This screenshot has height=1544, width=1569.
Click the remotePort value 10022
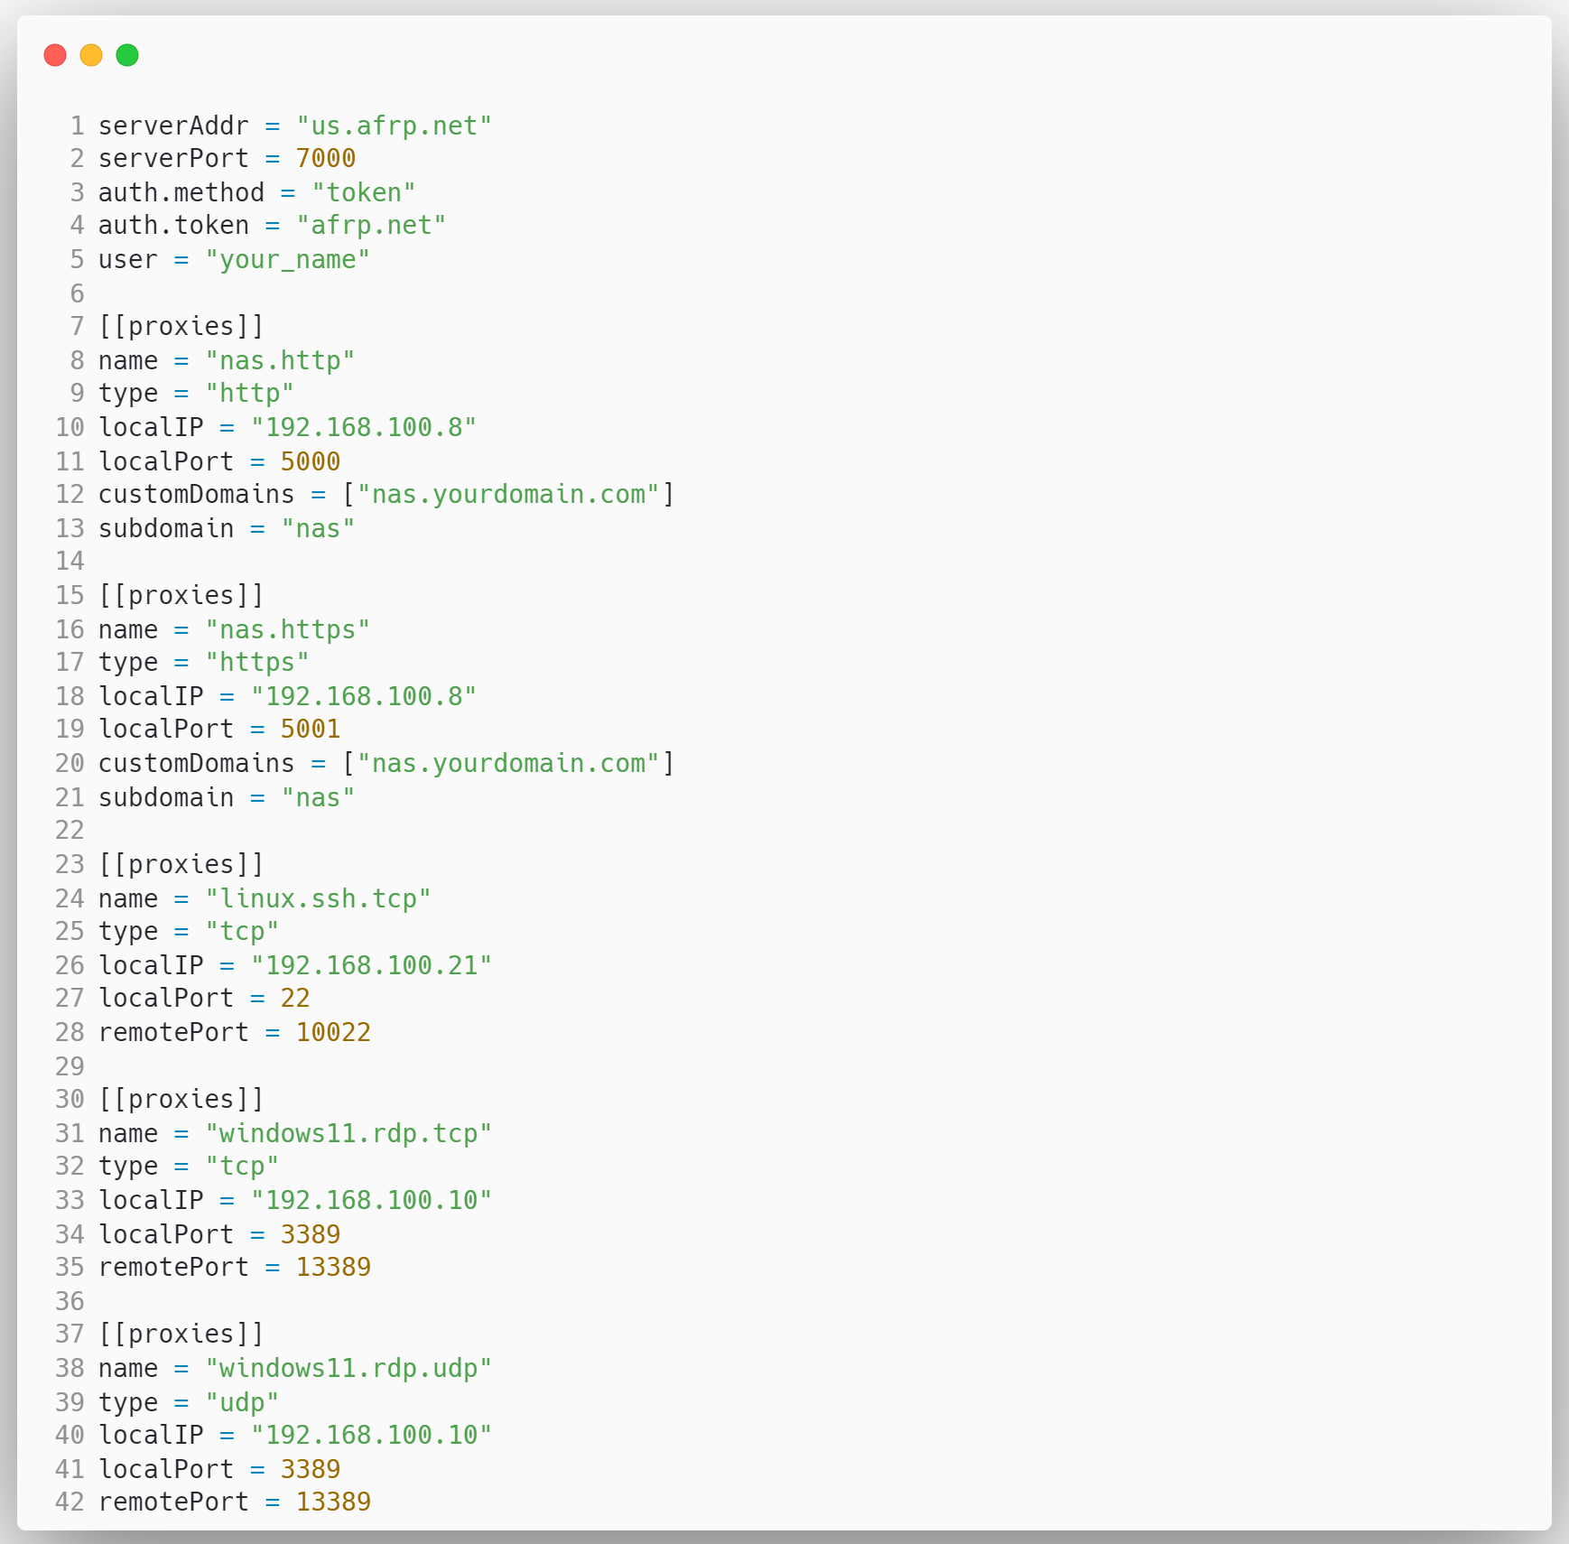tap(333, 1032)
